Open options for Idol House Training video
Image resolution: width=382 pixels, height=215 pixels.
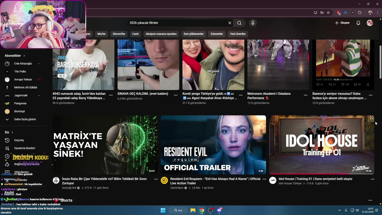[372, 179]
